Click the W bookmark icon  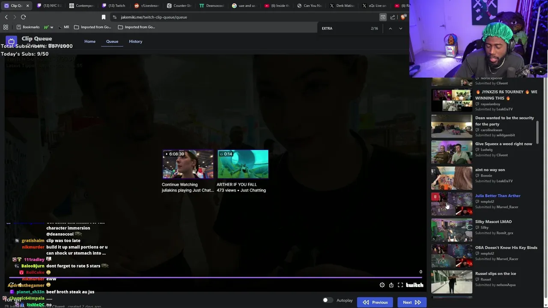pyautogui.click(x=47, y=27)
